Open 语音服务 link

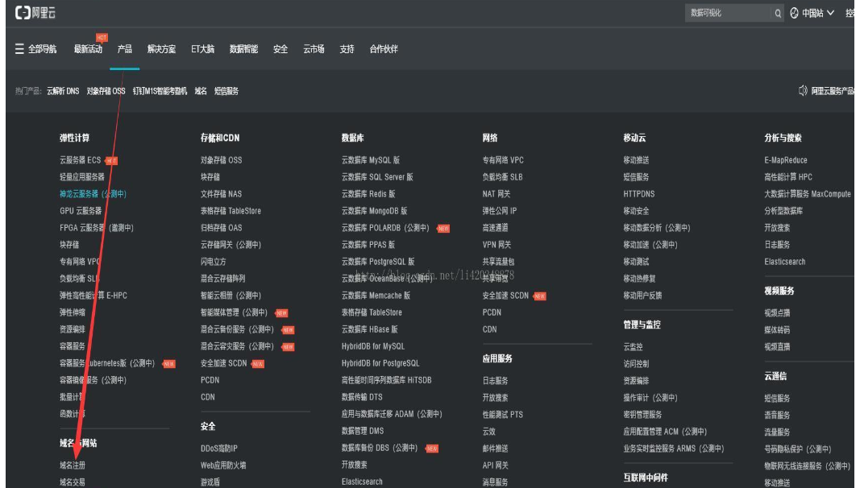(x=777, y=416)
